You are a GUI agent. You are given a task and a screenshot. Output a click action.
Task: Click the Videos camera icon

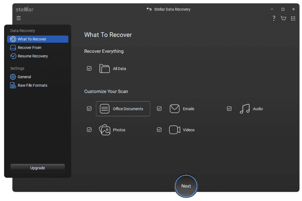click(x=175, y=130)
